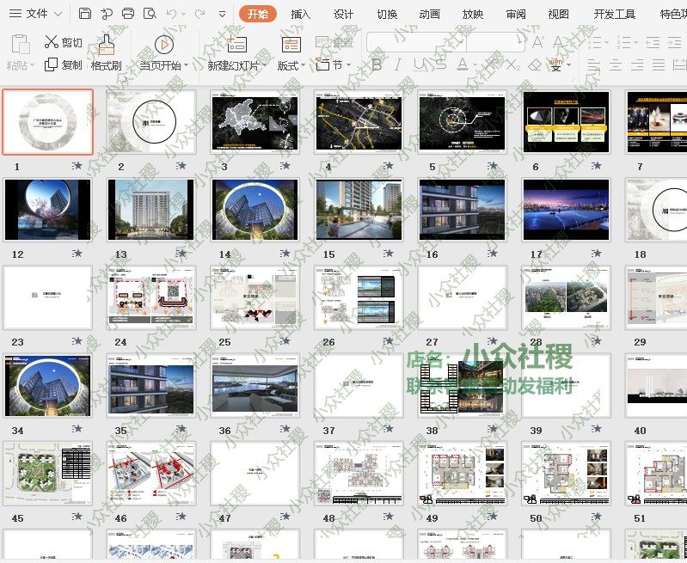Click the Print icon in quick access toolbar
This screenshot has height=563, width=687.
coord(128,14)
